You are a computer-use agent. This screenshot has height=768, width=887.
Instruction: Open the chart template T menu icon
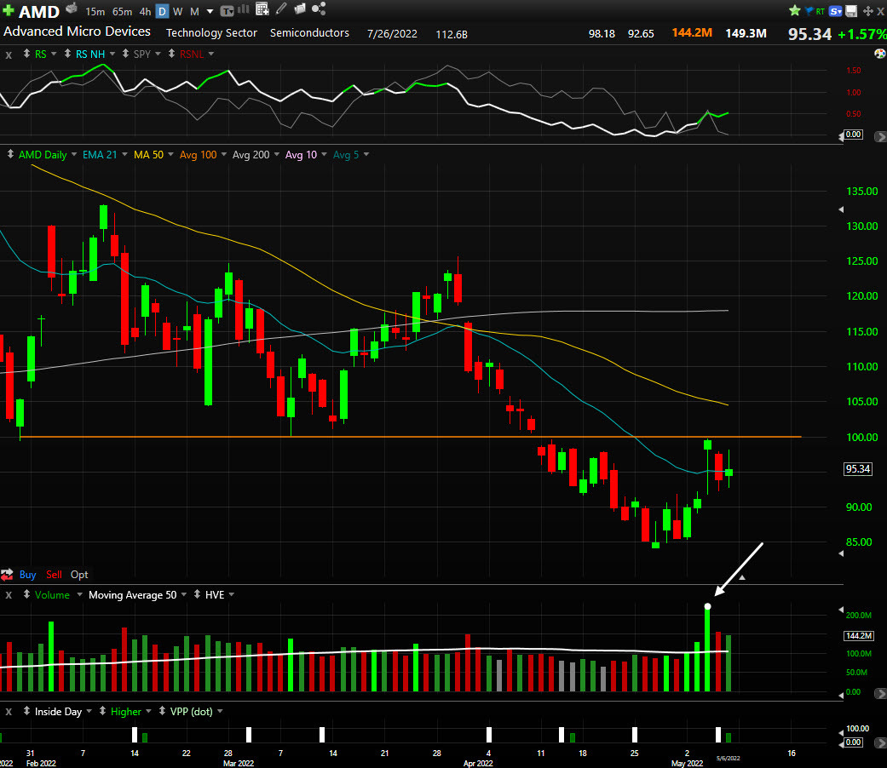click(227, 11)
